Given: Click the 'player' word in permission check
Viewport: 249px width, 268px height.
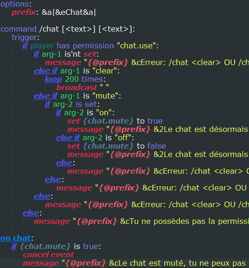Looking at the screenshot, I should click(x=42, y=46).
